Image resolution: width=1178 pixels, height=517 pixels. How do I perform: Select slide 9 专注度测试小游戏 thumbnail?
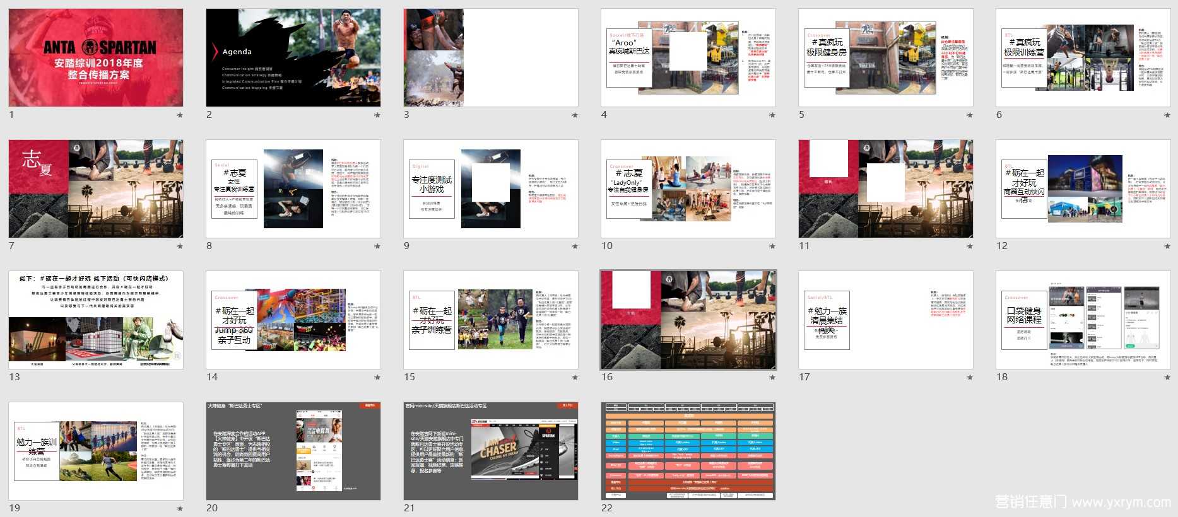click(x=491, y=189)
